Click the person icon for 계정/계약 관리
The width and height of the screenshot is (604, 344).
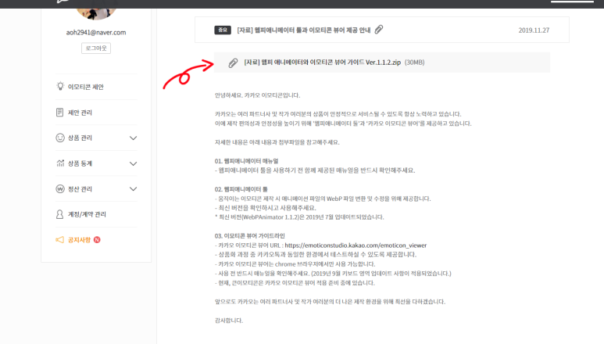[59, 214]
